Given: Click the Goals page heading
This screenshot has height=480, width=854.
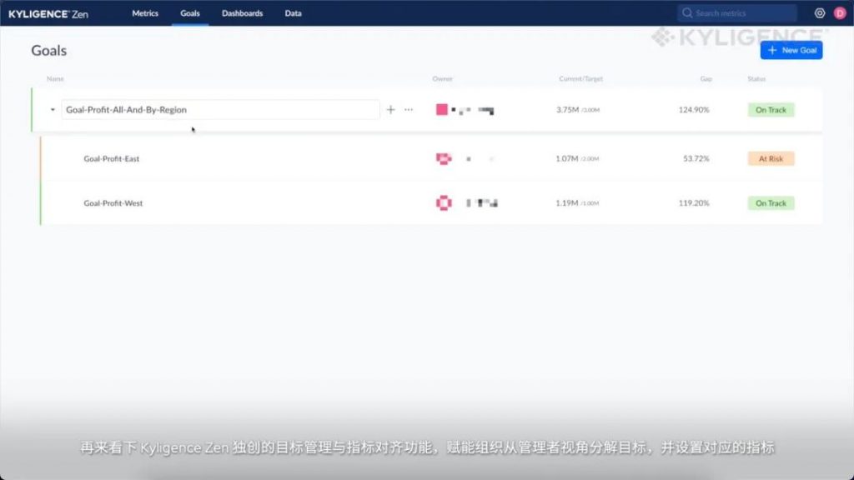Looking at the screenshot, I should click(x=48, y=50).
